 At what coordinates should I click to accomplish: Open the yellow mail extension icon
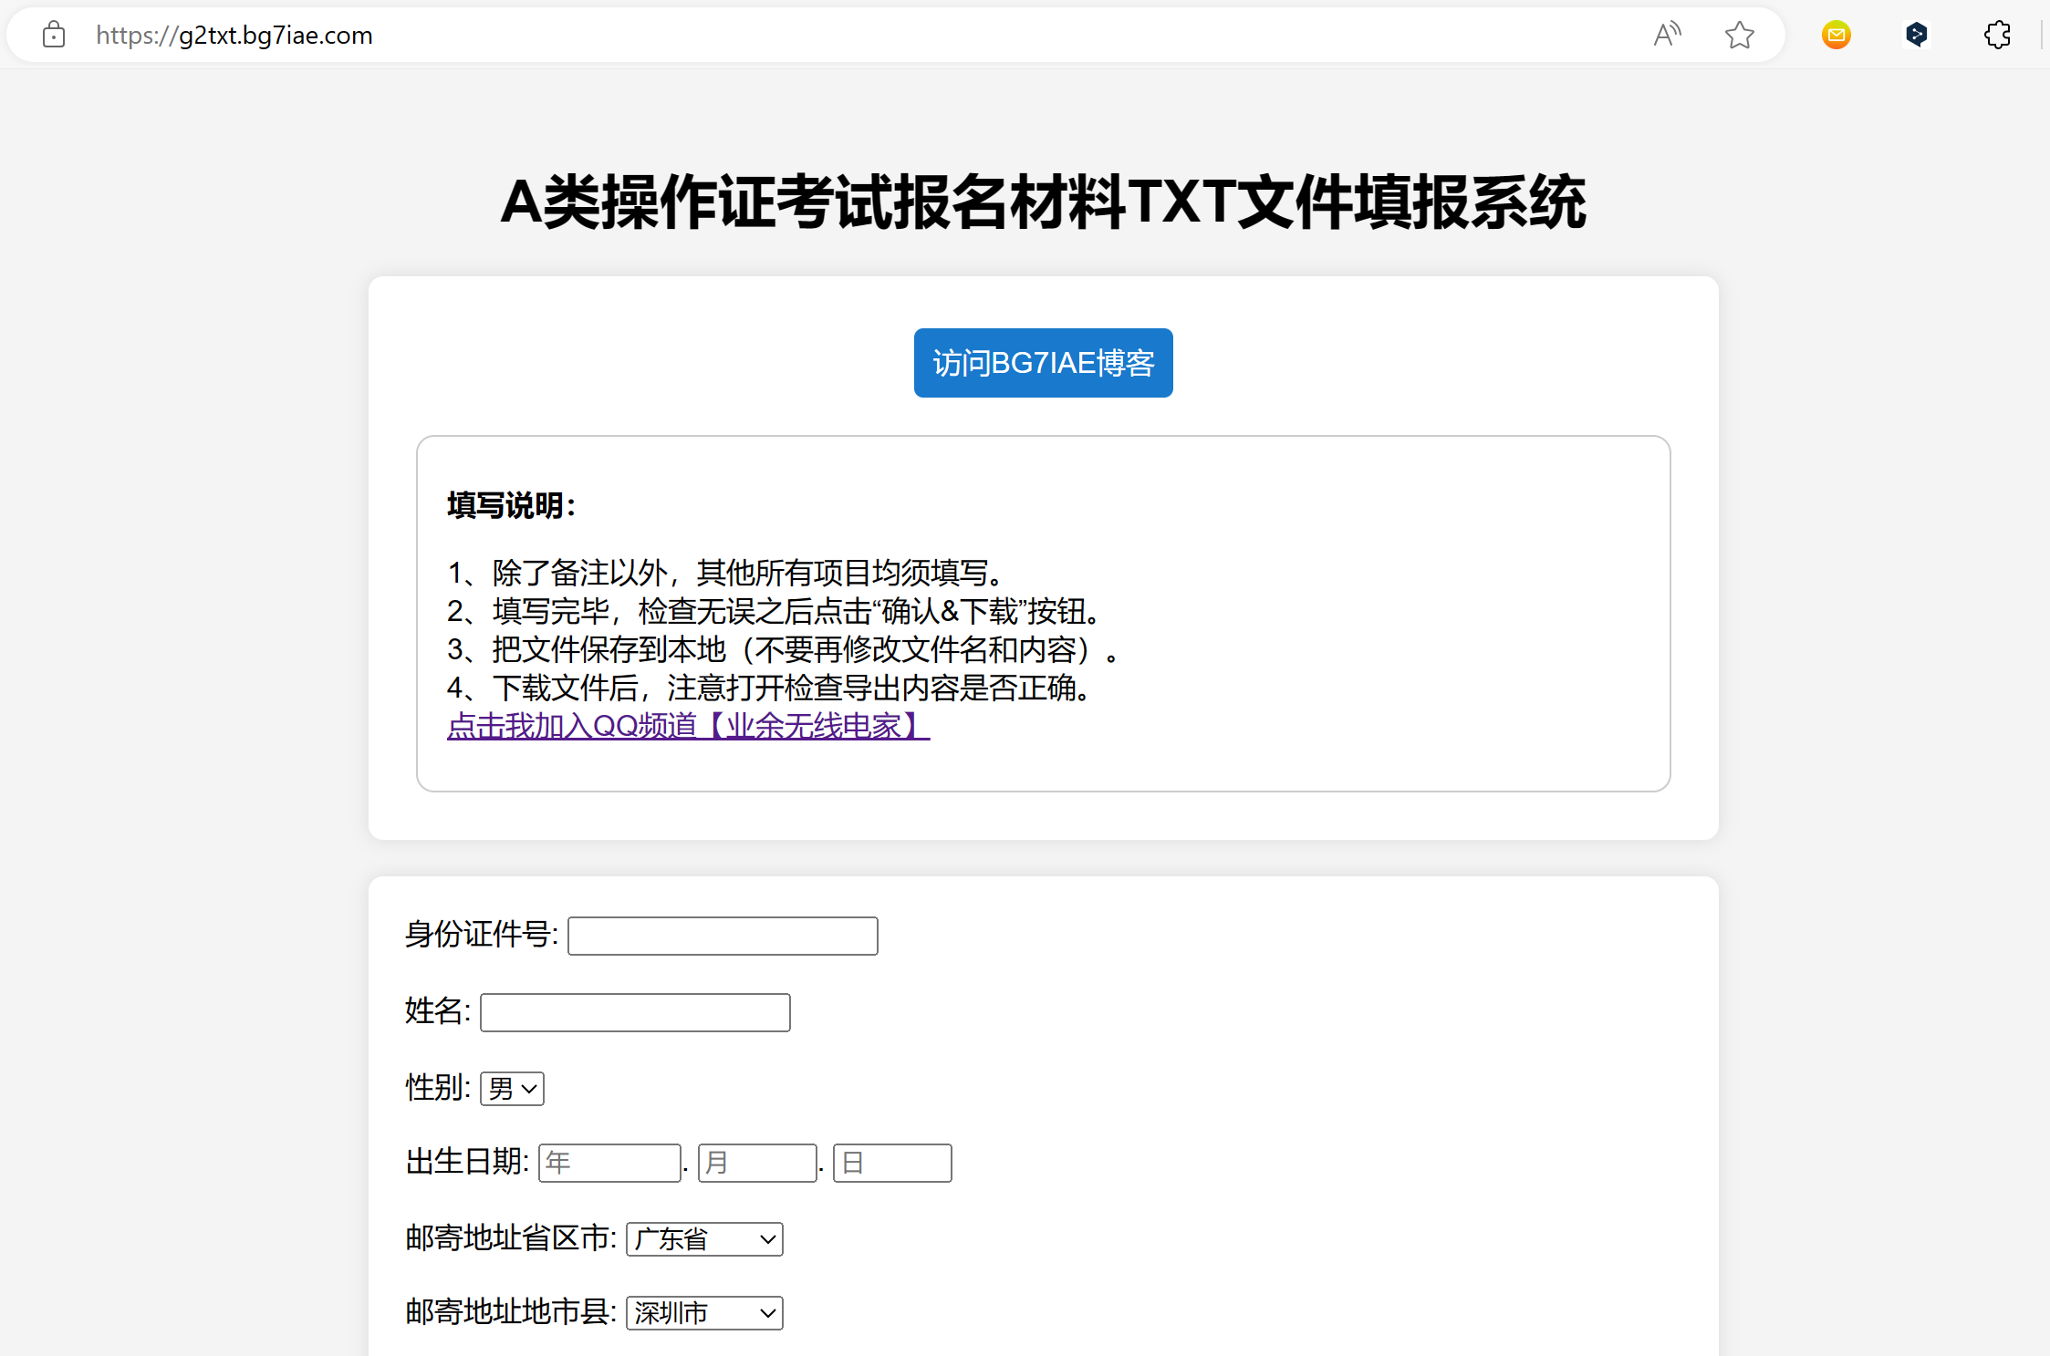tap(1836, 36)
